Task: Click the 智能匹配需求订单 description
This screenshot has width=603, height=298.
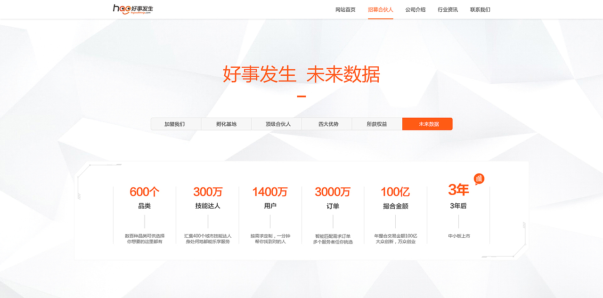Action: click(333, 236)
